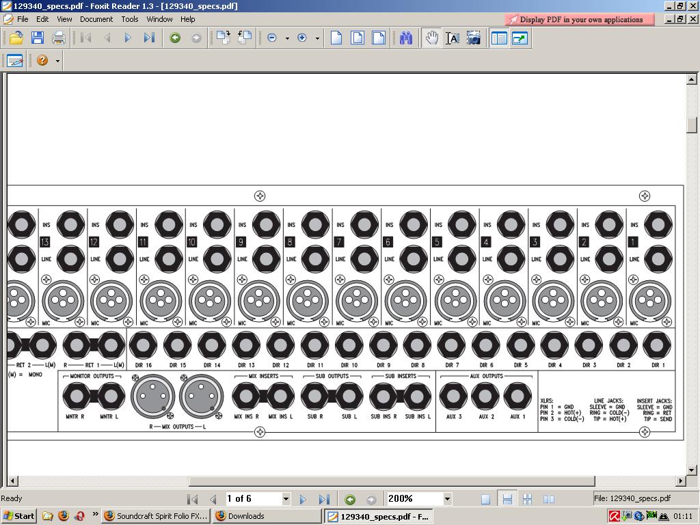Toggle the Hand tool
The image size is (700, 525).
[x=432, y=38]
